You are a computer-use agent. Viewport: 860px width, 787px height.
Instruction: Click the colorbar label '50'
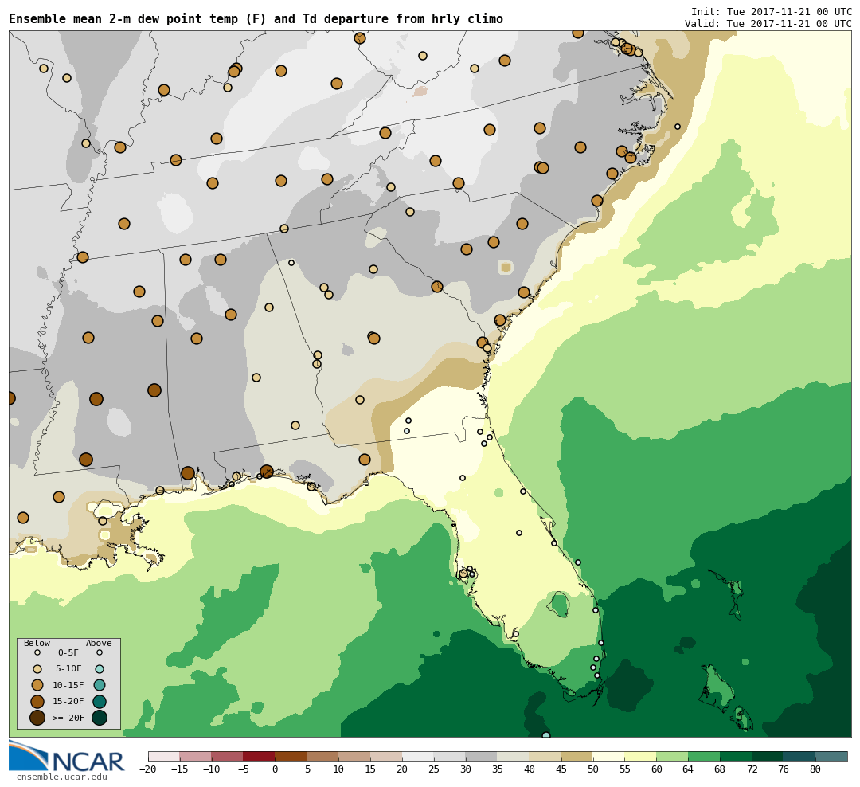[x=593, y=769]
